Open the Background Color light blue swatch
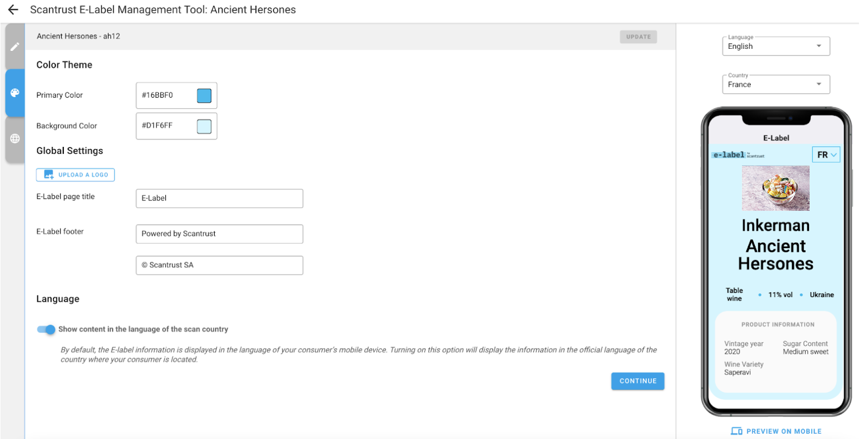Image resolution: width=866 pixels, height=439 pixels. tap(204, 126)
